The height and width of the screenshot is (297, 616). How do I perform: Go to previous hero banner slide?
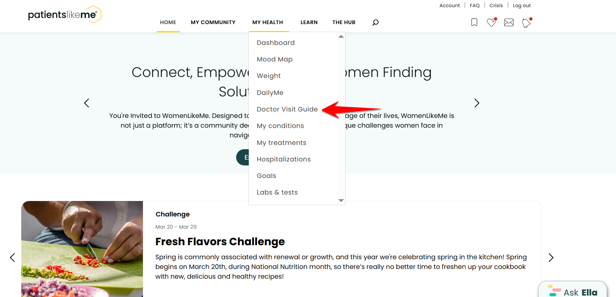(86, 103)
